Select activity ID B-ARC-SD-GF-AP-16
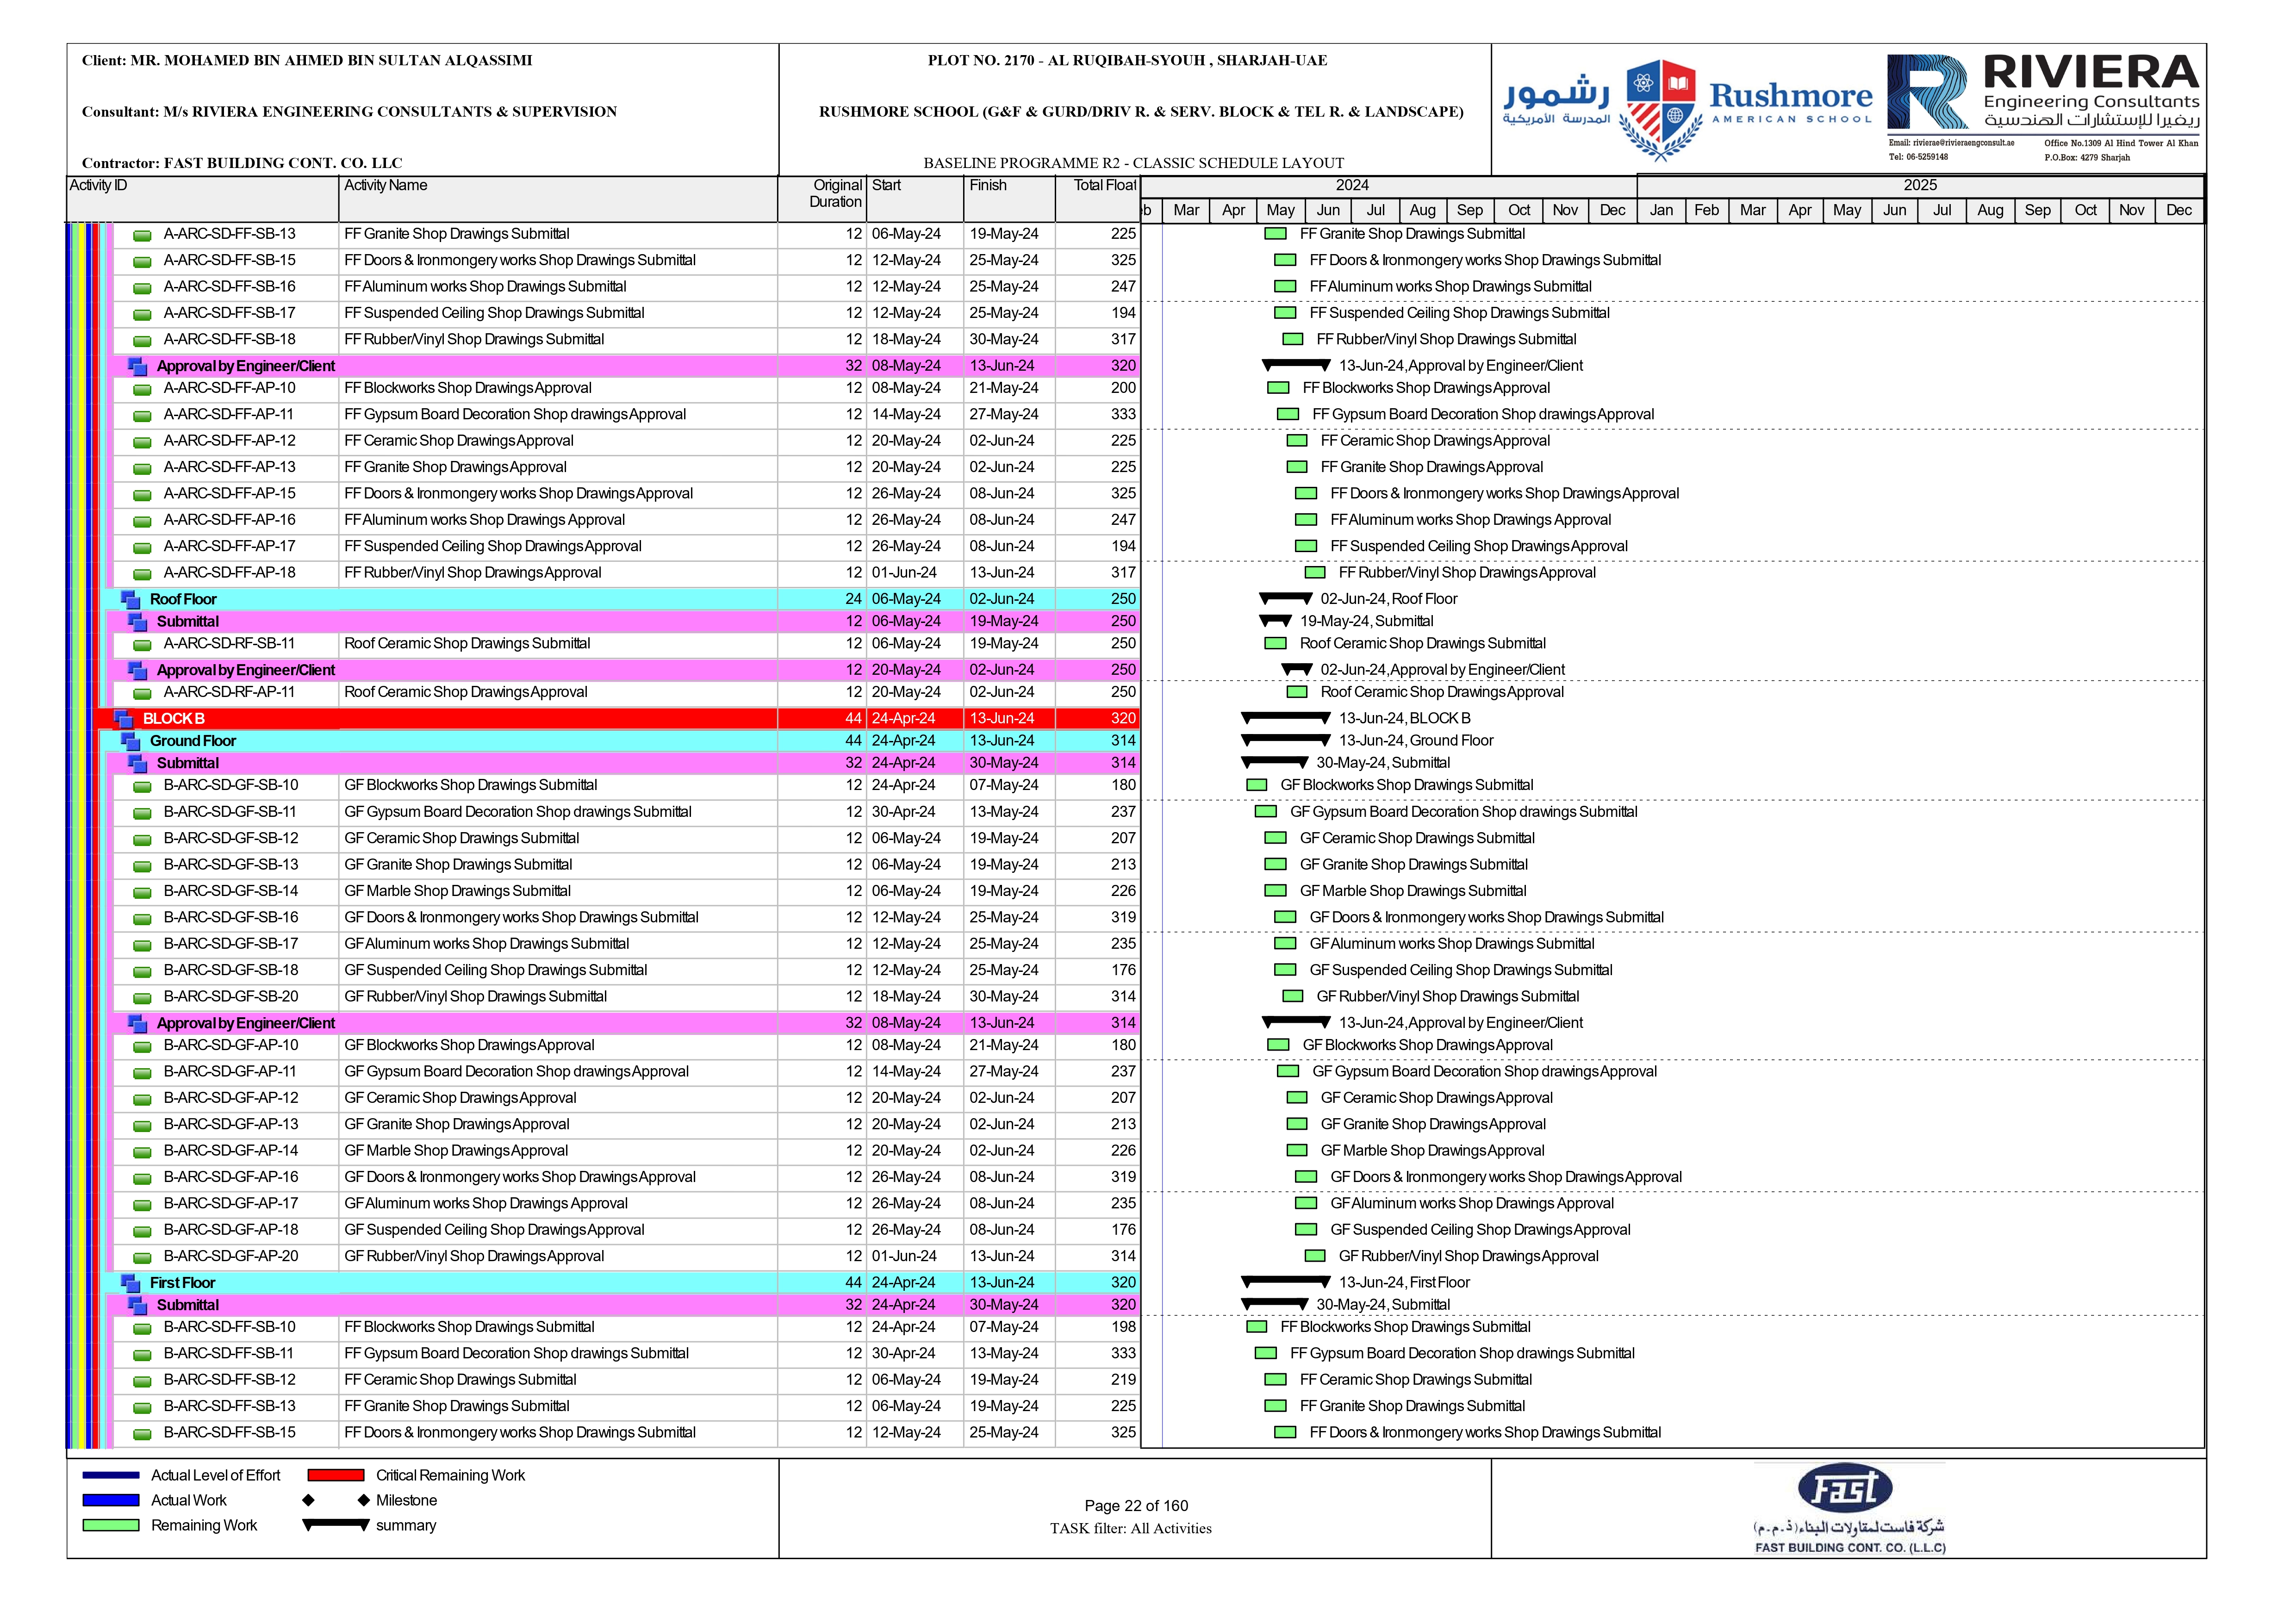The width and height of the screenshot is (2296, 1624). (x=231, y=1178)
